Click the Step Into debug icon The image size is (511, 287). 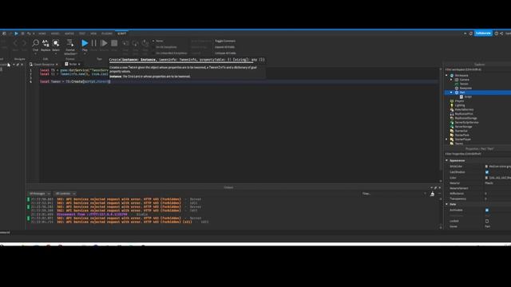(x=125, y=43)
